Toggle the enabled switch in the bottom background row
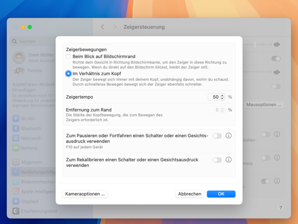The width and height of the screenshot is (298, 224). pos(265,181)
